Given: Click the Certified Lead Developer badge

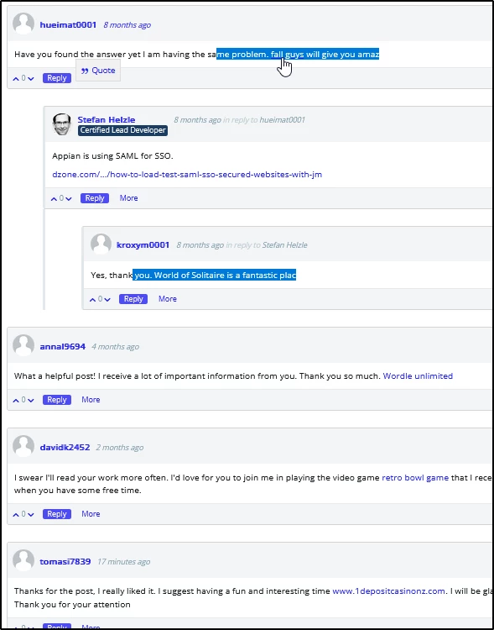Looking at the screenshot, I should click(122, 130).
